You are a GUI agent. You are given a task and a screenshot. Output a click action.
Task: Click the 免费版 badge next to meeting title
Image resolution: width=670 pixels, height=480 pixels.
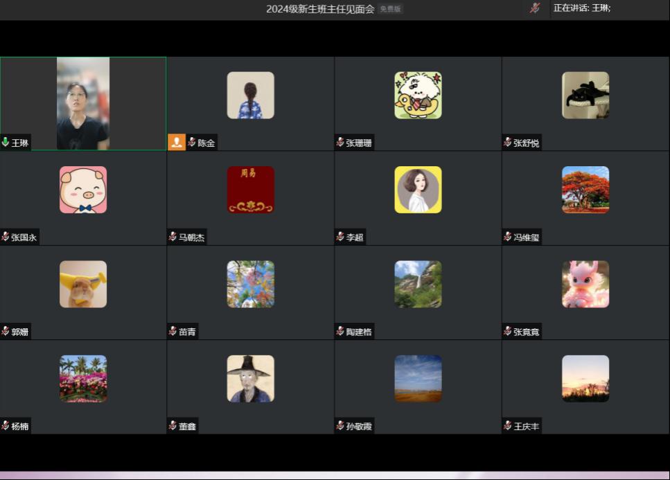click(x=390, y=9)
